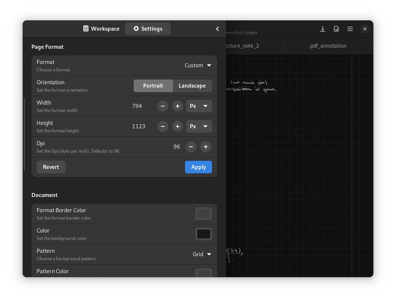
Task: Select Portrait orientation
Action: pos(153,86)
